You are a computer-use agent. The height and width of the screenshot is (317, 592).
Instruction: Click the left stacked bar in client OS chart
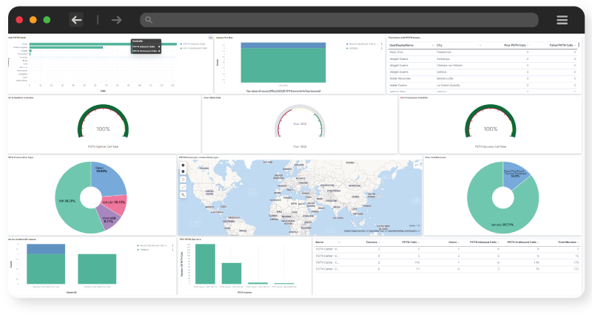pos(46,264)
